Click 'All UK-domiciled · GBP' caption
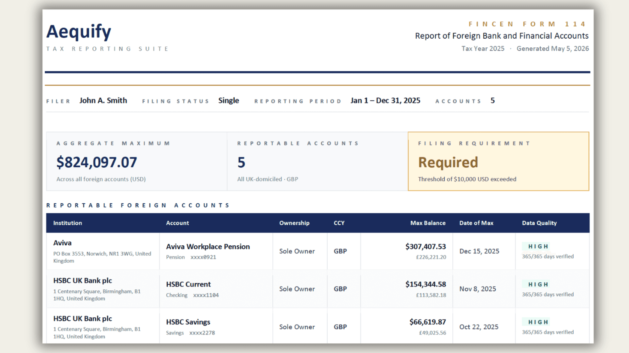The image size is (629, 353). (268, 179)
